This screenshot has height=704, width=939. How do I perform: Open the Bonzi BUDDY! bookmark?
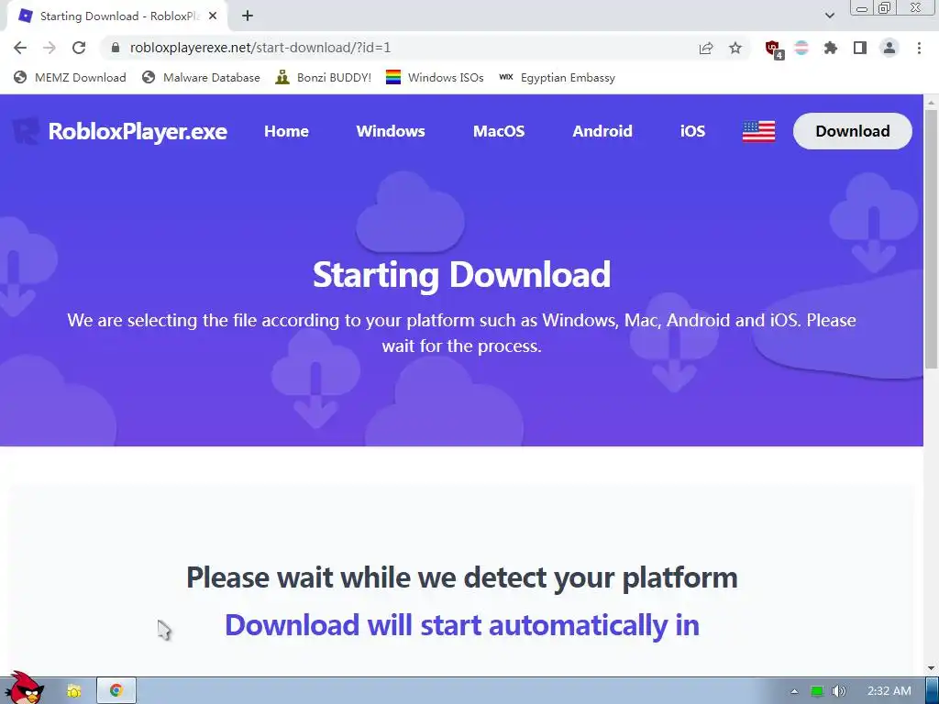(x=324, y=78)
